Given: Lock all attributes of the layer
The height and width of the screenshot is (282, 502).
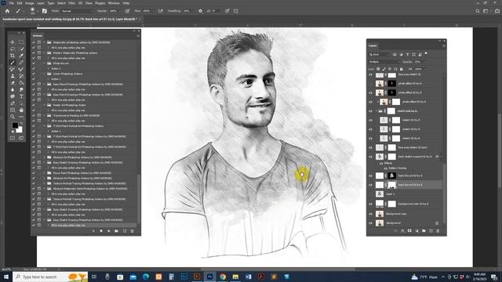Looking at the screenshot, I should pos(401,69).
